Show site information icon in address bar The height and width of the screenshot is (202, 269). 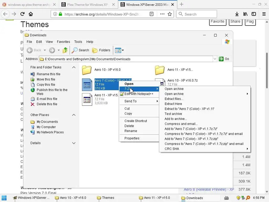[x=55, y=14]
